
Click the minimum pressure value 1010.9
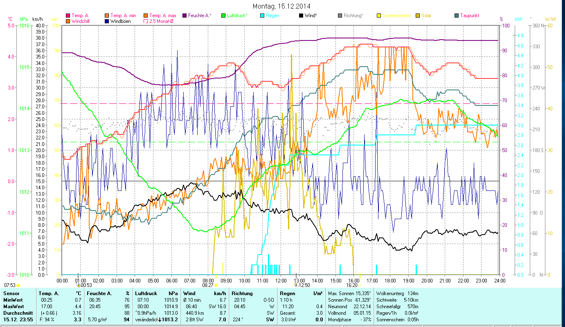pyautogui.click(x=170, y=300)
